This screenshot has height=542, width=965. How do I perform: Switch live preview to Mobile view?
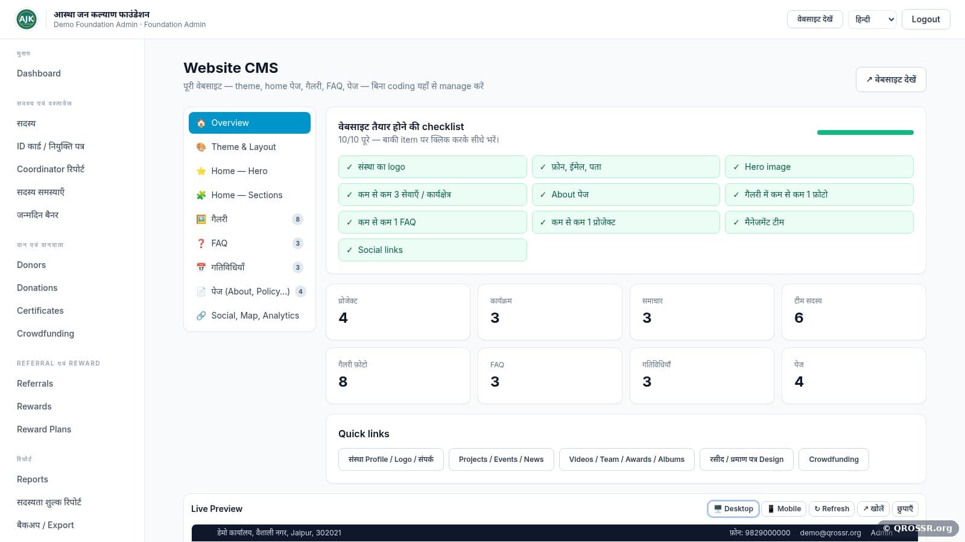[x=784, y=509]
